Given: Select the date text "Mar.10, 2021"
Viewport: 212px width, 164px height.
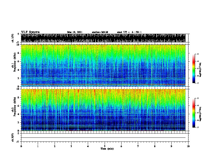Looking at the screenshot, I should [75, 32].
